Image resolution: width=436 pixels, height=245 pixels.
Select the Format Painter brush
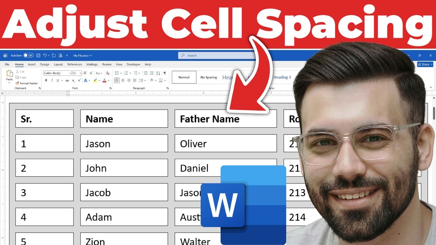pyautogui.click(x=17, y=83)
